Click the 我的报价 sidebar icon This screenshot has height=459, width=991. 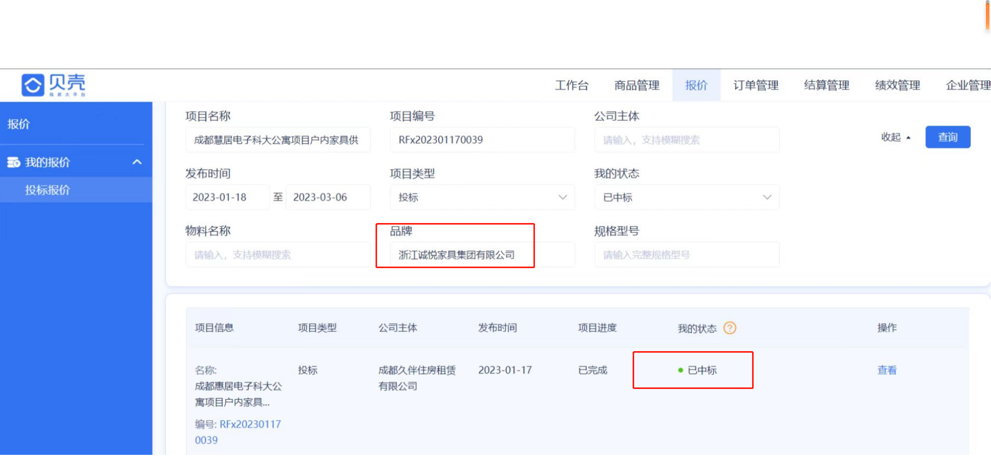tap(14, 162)
